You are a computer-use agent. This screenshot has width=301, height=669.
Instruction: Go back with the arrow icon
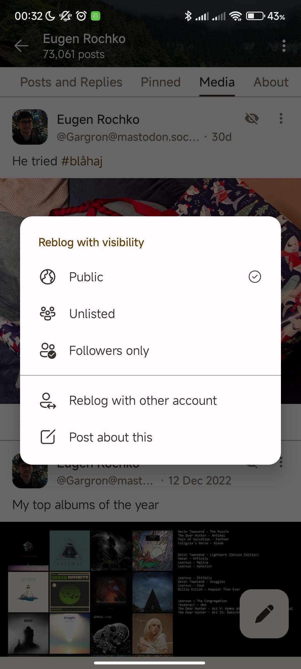point(21,46)
